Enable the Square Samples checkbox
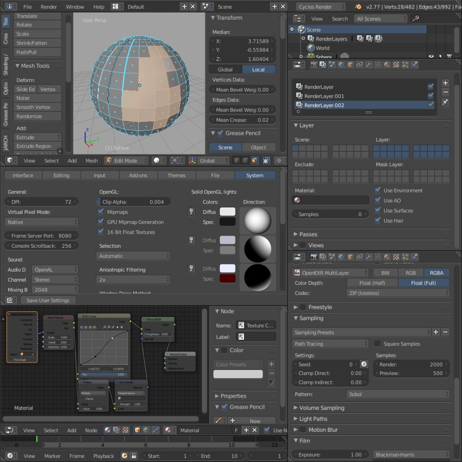The height and width of the screenshot is (462, 462). 377,343
